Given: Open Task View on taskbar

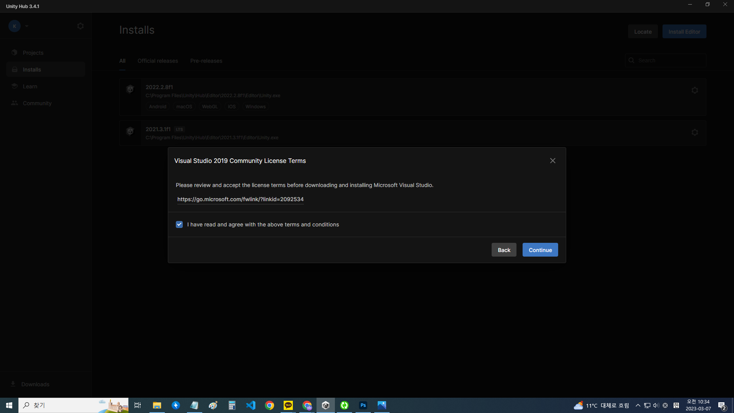Looking at the screenshot, I should (x=138, y=405).
